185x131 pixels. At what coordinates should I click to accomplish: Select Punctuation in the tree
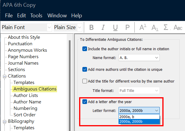(x=20, y=44)
